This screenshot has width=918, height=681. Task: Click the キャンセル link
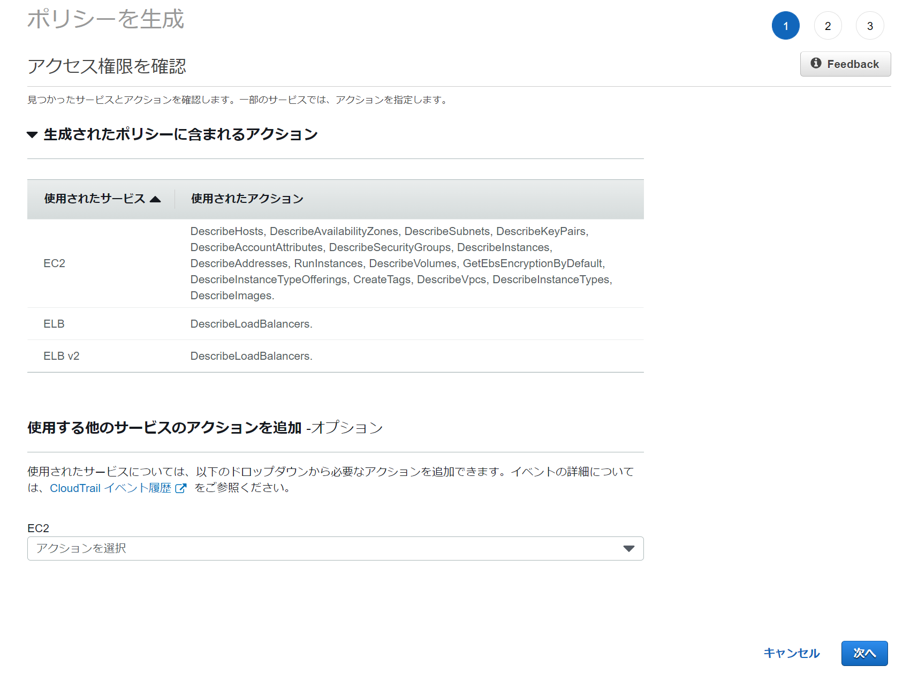pyautogui.click(x=791, y=653)
